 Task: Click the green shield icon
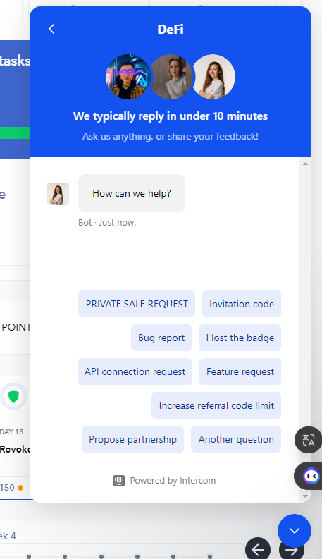[x=13, y=396]
